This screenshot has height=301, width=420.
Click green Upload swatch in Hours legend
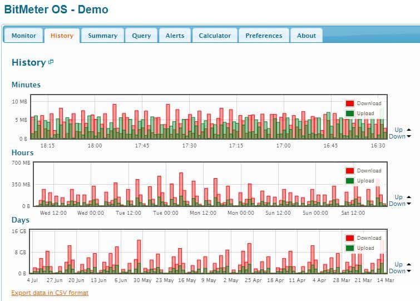[x=350, y=181]
